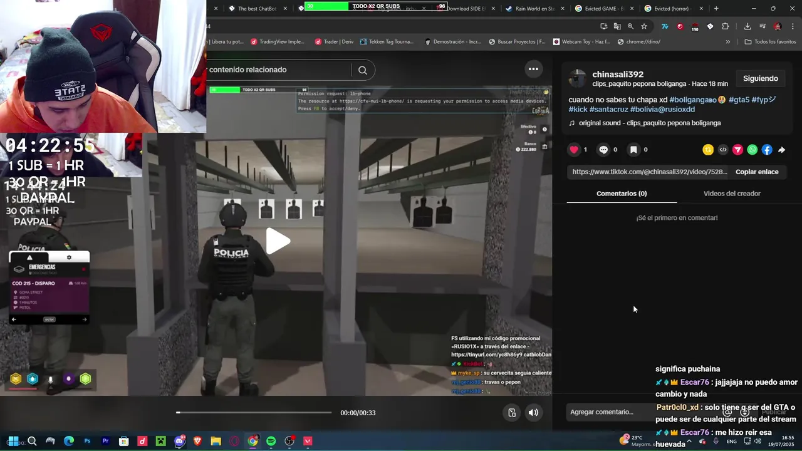Viewport: 802px width, 451px height.
Task: Expand more share options arrow
Action: (x=782, y=150)
